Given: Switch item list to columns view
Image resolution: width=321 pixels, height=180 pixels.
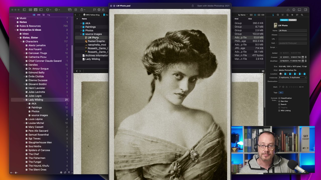Looking at the screenshot, I should click(x=259, y=15).
